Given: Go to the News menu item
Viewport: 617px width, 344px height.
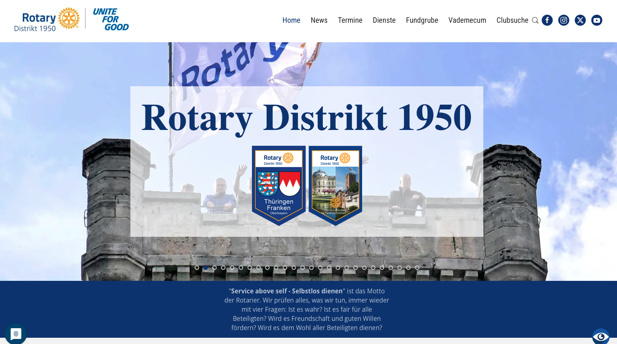Looking at the screenshot, I should tap(319, 20).
